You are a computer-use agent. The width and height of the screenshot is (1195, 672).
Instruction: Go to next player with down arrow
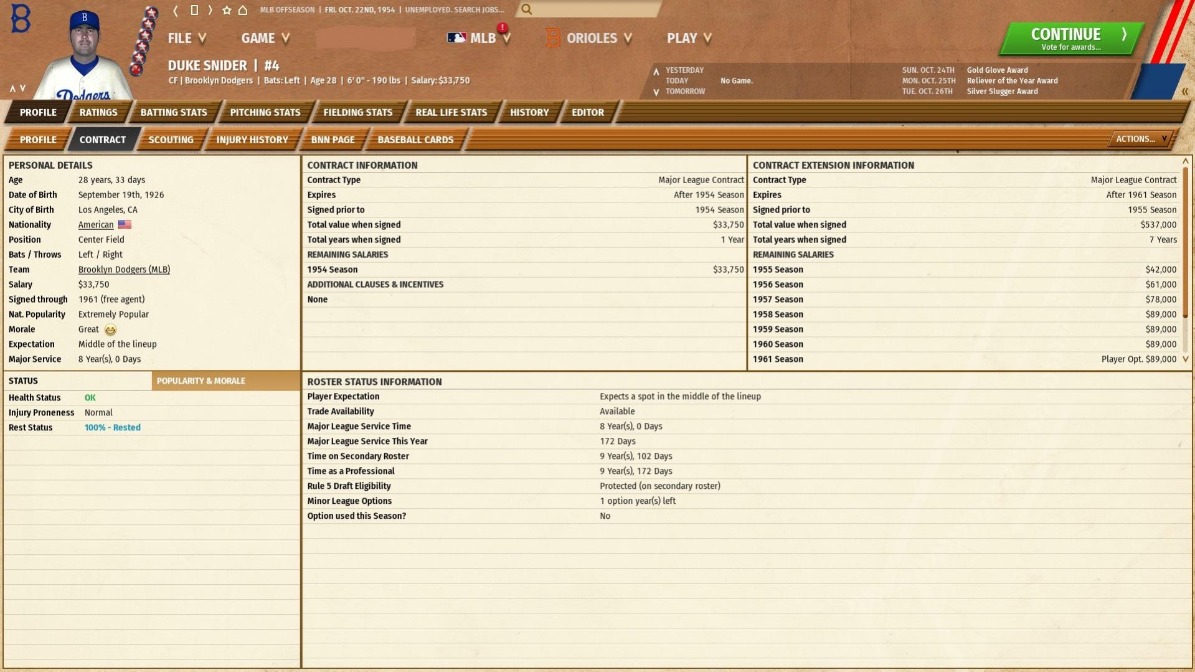(23, 88)
